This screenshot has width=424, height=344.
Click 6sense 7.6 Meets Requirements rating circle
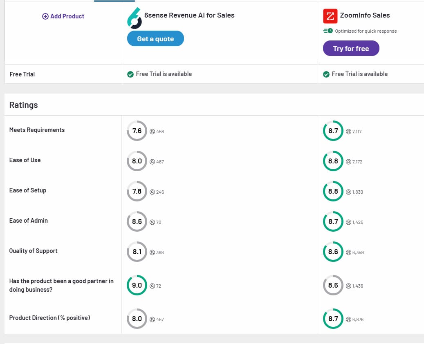click(x=137, y=131)
